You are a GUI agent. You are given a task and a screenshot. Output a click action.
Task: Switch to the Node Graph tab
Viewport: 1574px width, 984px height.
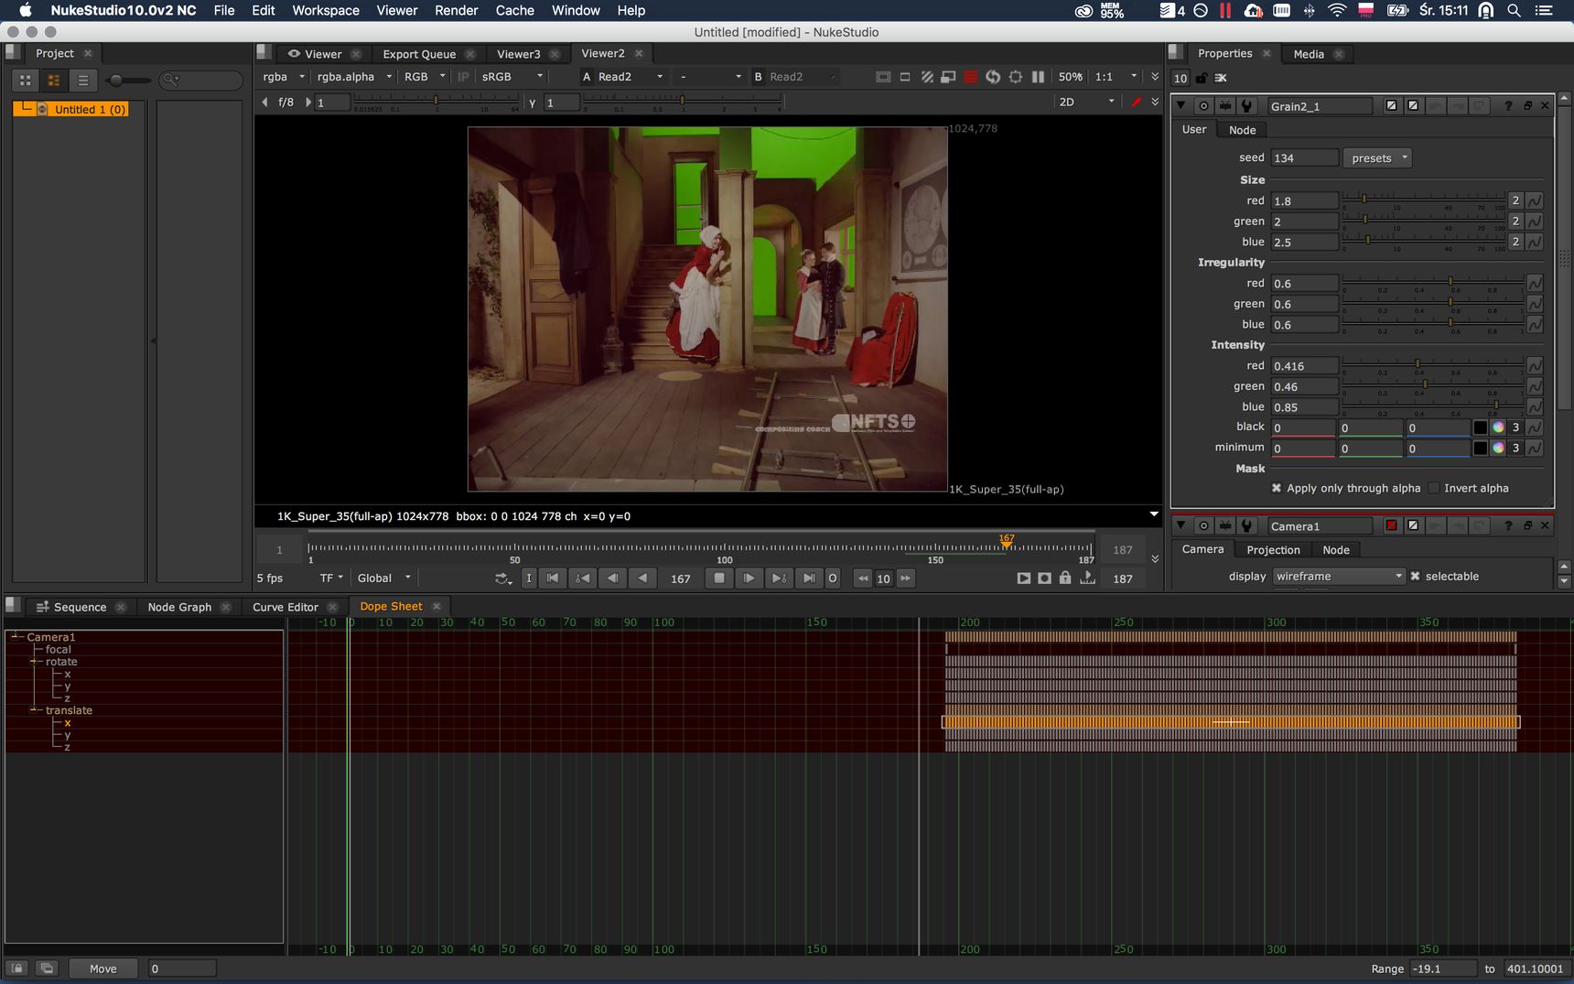[x=179, y=607]
